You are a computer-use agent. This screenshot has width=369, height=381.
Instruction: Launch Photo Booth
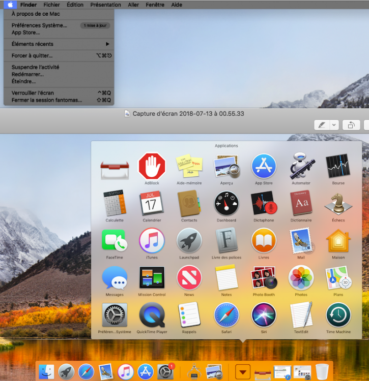pyautogui.click(x=264, y=278)
